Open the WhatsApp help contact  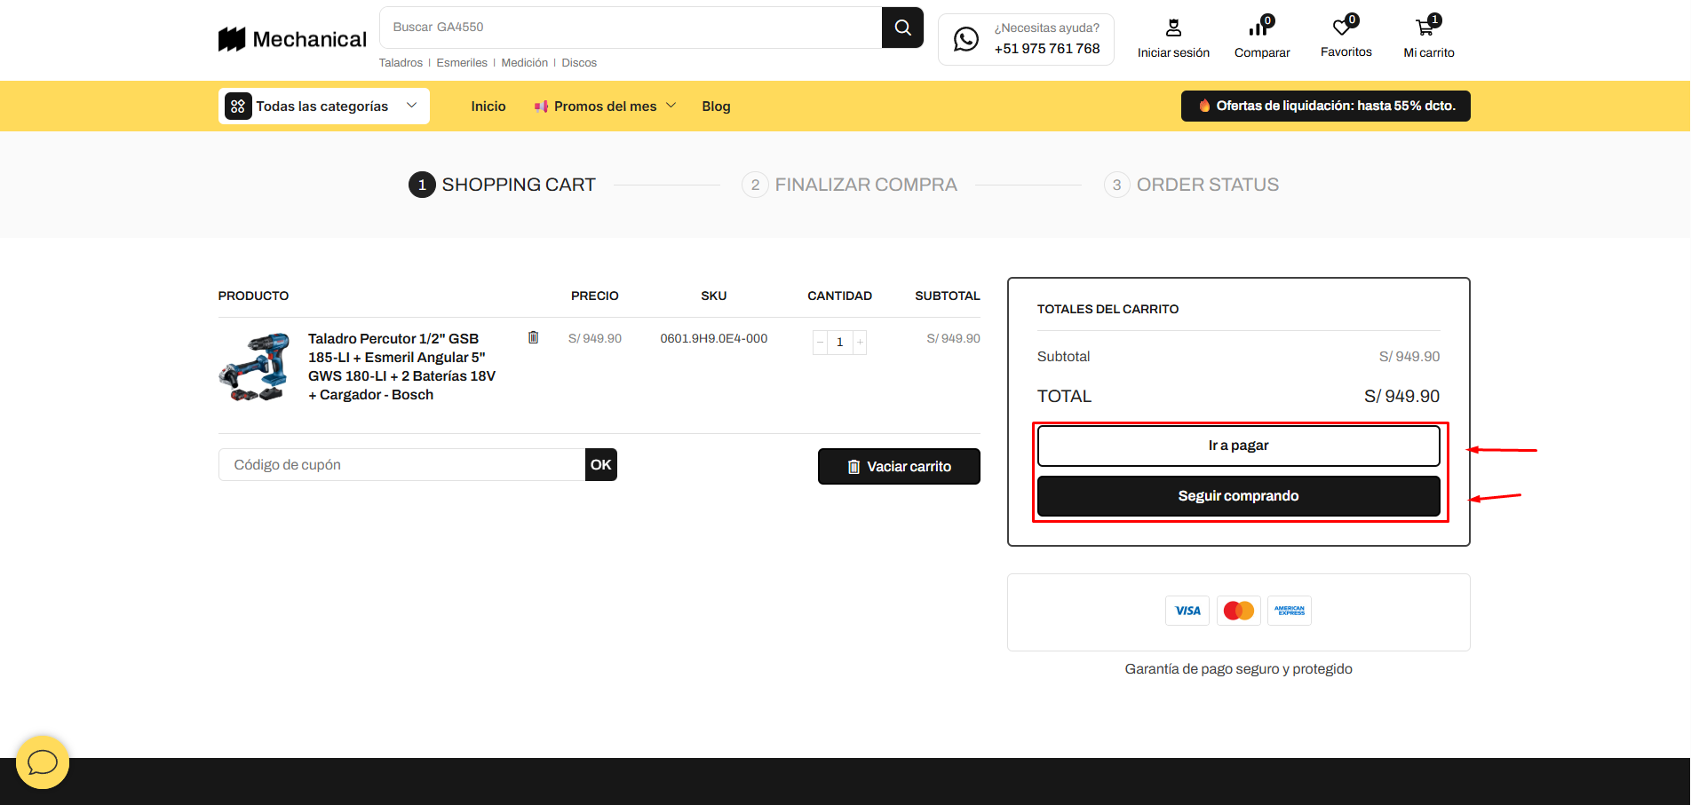point(1026,39)
